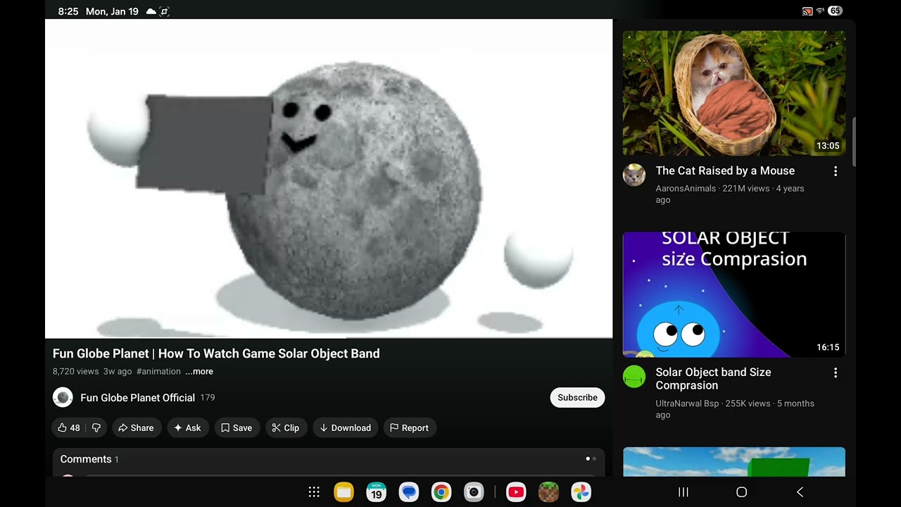
Task: Tap the cloud weather status icon
Action: pyautogui.click(x=151, y=11)
